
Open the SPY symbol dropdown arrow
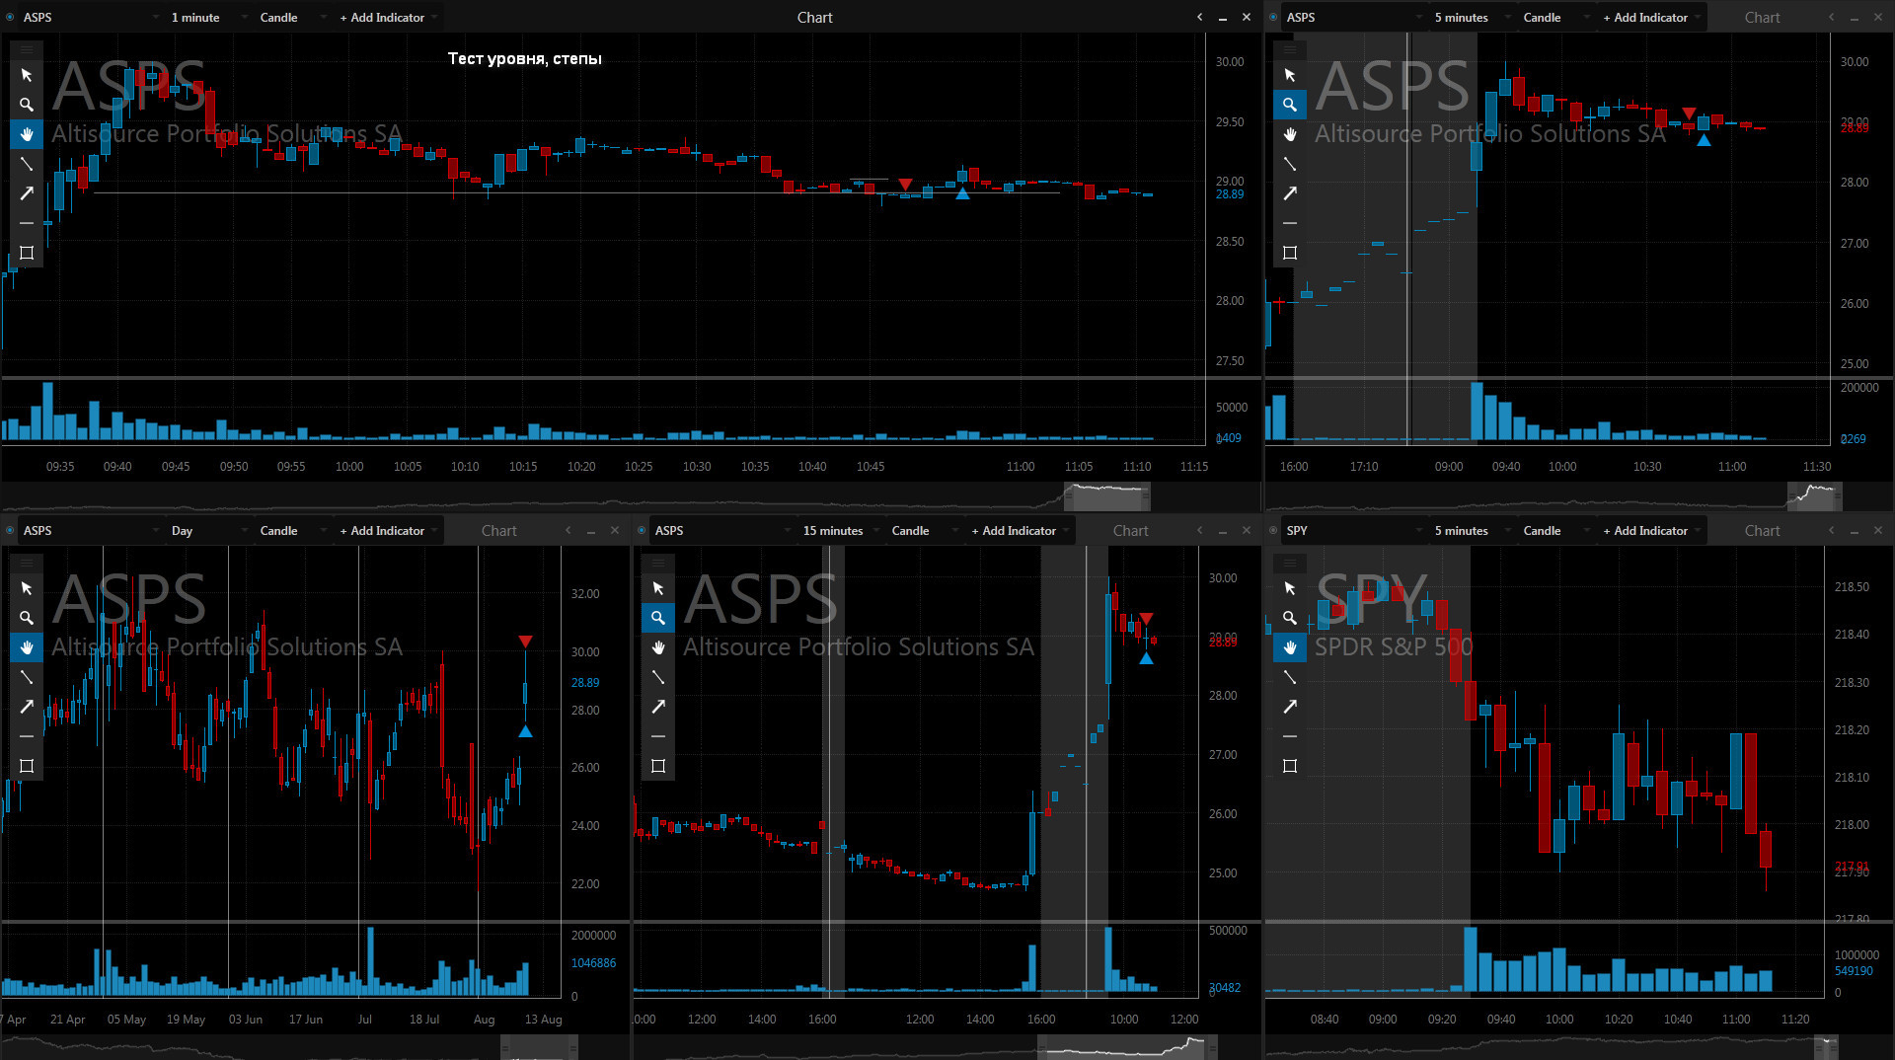tap(1418, 530)
